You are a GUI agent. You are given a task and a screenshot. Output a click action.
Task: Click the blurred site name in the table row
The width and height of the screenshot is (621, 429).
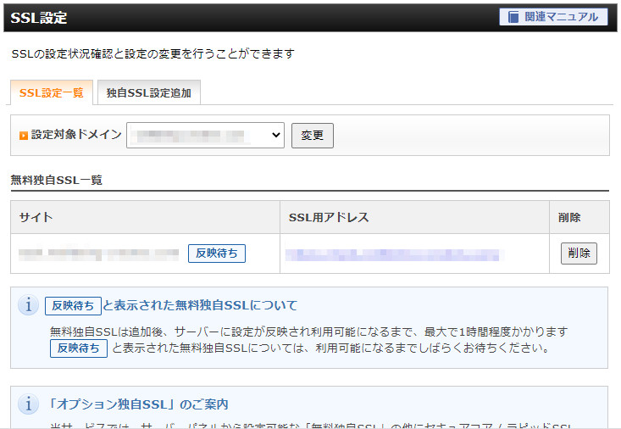(x=98, y=253)
